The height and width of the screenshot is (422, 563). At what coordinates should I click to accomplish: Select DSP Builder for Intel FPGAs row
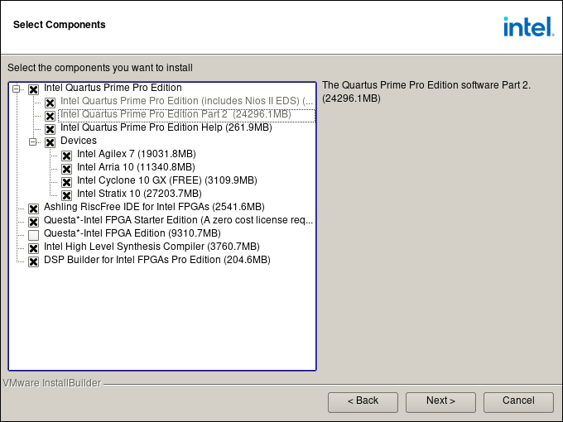pyautogui.click(x=157, y=260)
